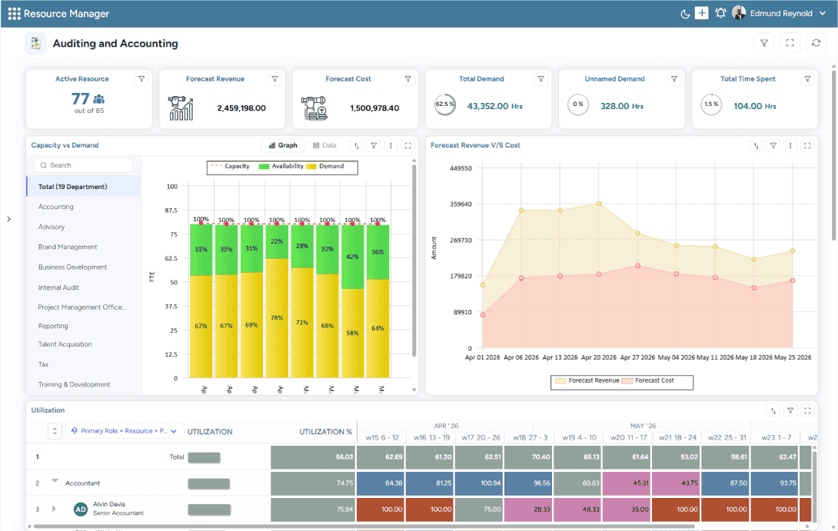Filter Forecast Revenue V/S Cost widget

[773, 145]
